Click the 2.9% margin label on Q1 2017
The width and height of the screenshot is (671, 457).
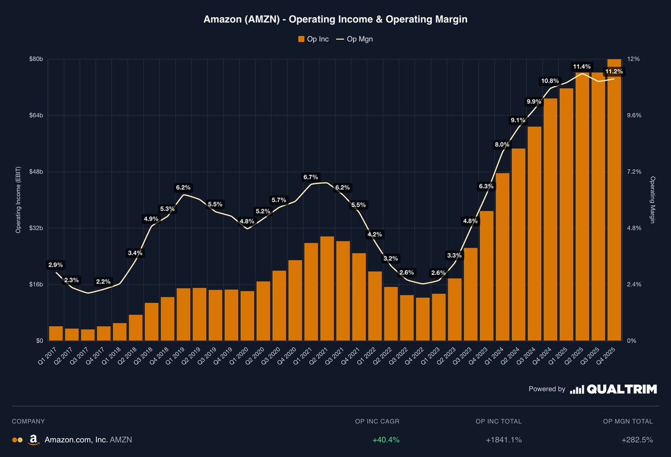coord(55,264)
